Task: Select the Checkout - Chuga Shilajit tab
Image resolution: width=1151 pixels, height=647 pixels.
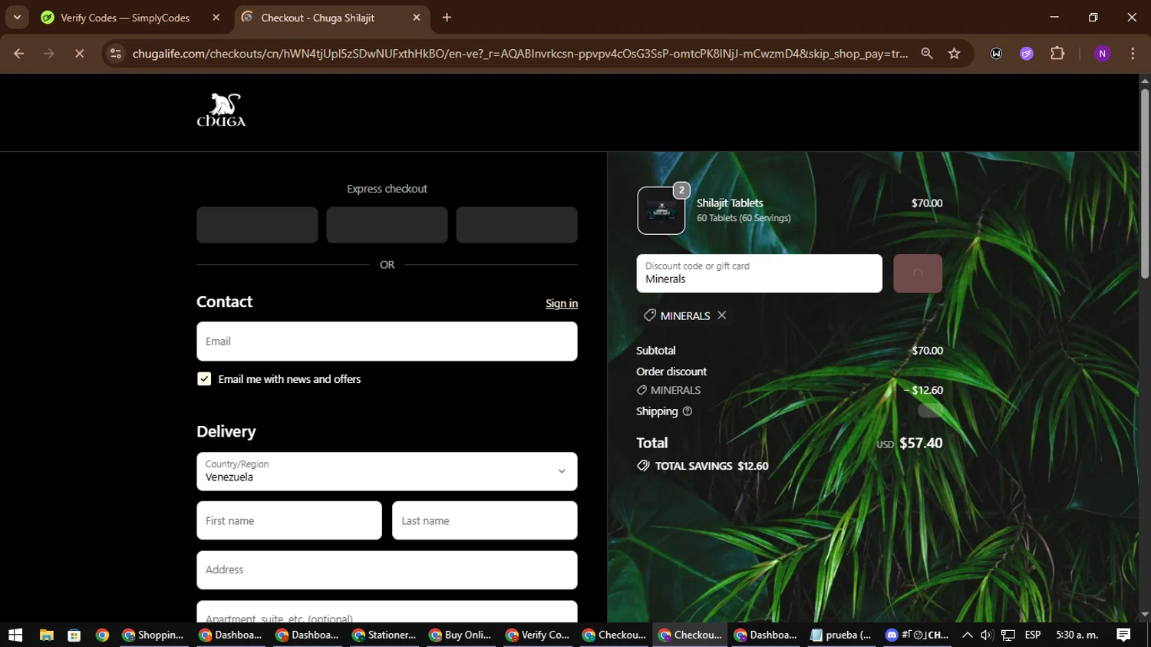Action: click(318, 18)
